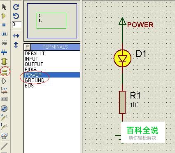
Task: Click the rotation angle input field
Action: 16,24
